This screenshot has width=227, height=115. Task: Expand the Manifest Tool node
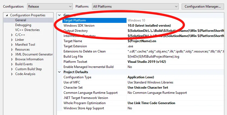12,45
